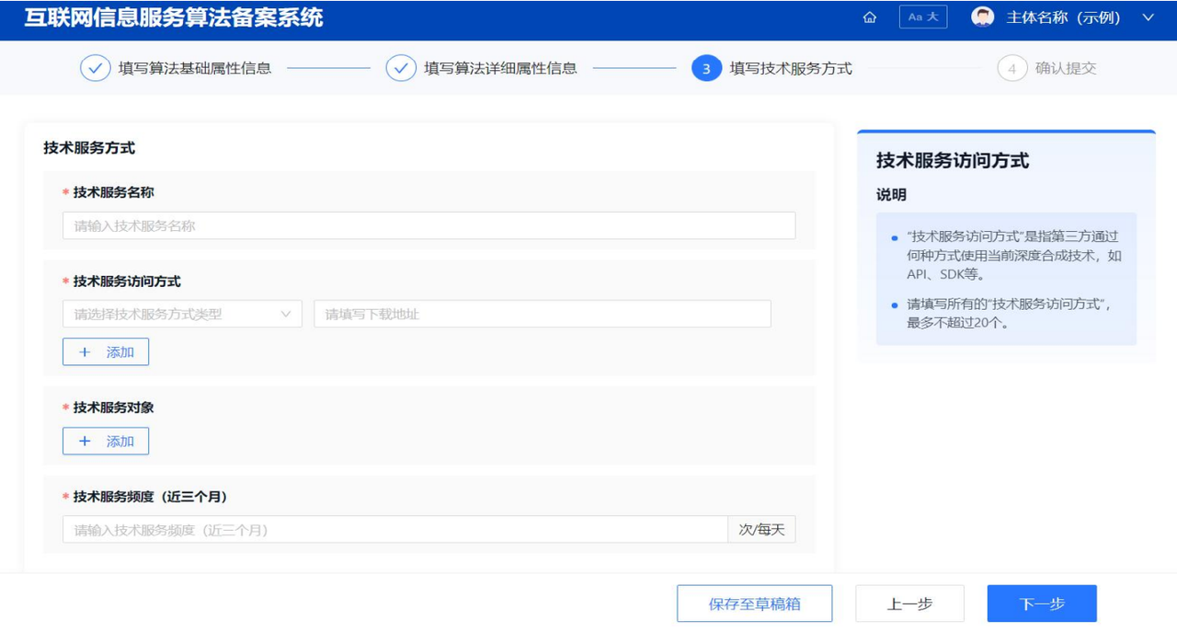
Task: Click the 次/每天 unit suffix
Action: tap(762, 529)
